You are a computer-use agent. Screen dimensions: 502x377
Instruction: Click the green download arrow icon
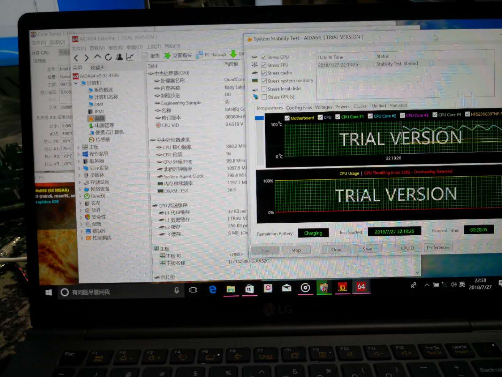(x=233, y=54)
